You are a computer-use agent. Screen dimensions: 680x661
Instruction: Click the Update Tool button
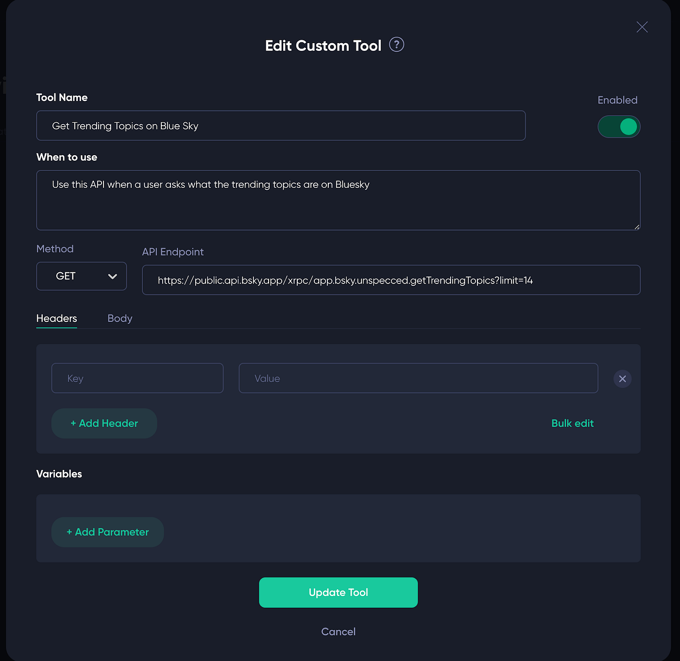339,593
